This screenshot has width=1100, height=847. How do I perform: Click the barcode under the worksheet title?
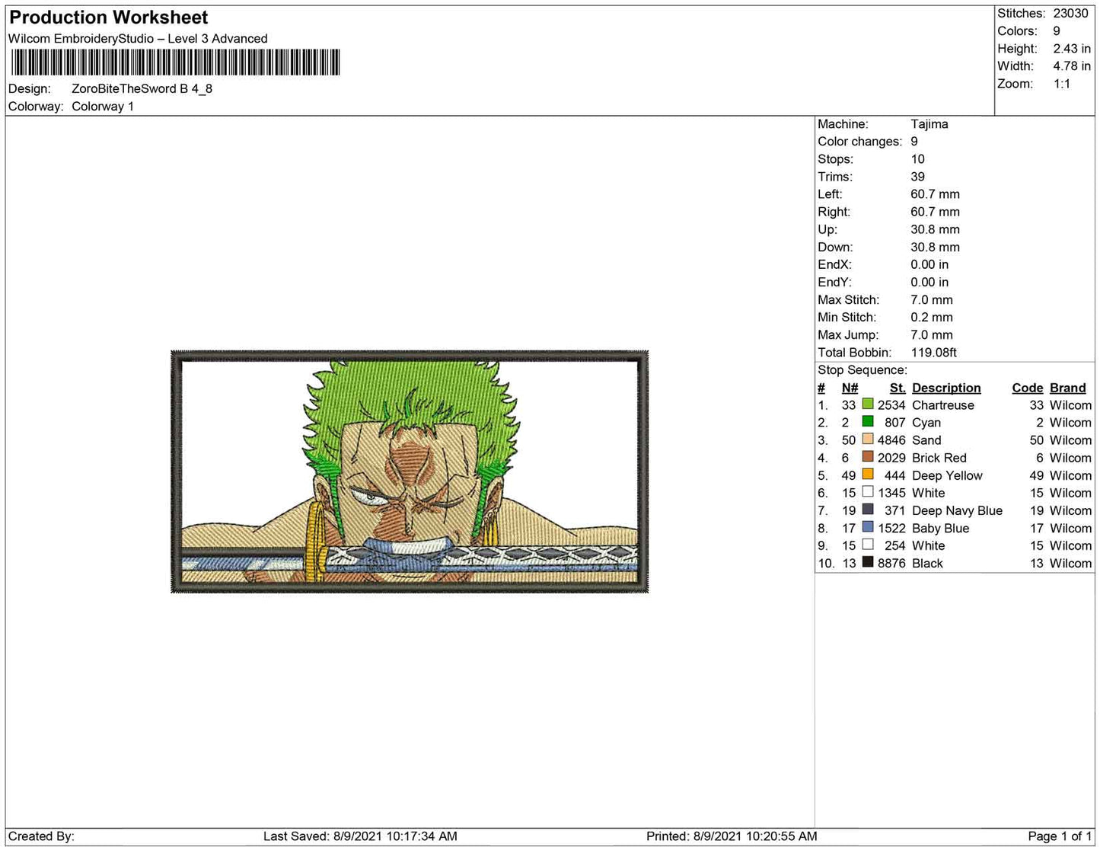click(174, 62)
